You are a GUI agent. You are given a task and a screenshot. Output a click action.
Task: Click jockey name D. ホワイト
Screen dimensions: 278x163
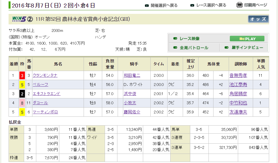click(133, 85)
